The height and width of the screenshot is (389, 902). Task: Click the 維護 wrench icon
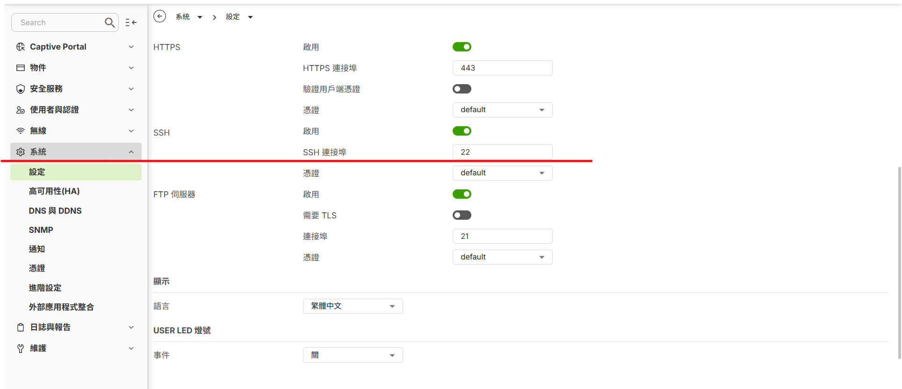21,348
